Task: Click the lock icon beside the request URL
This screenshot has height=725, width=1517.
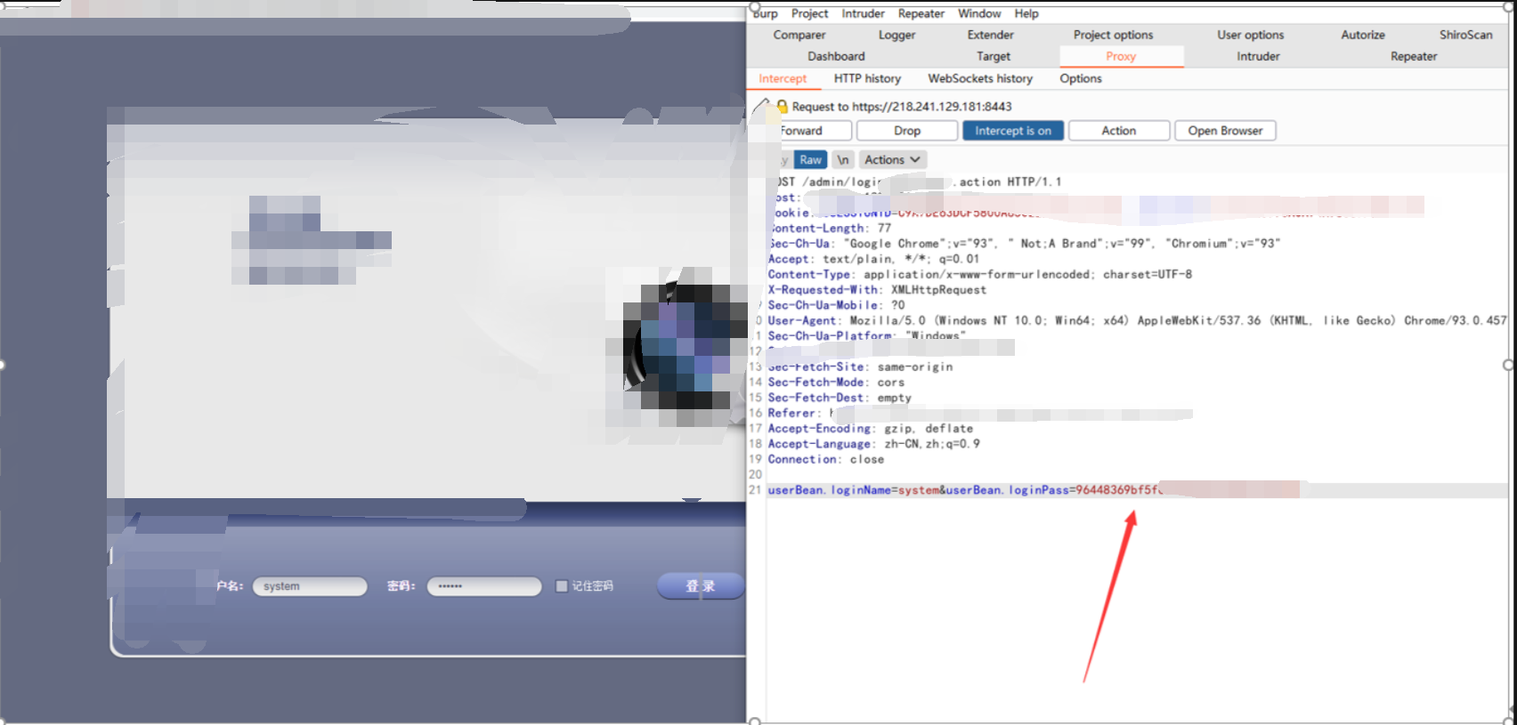Action: 783,107
